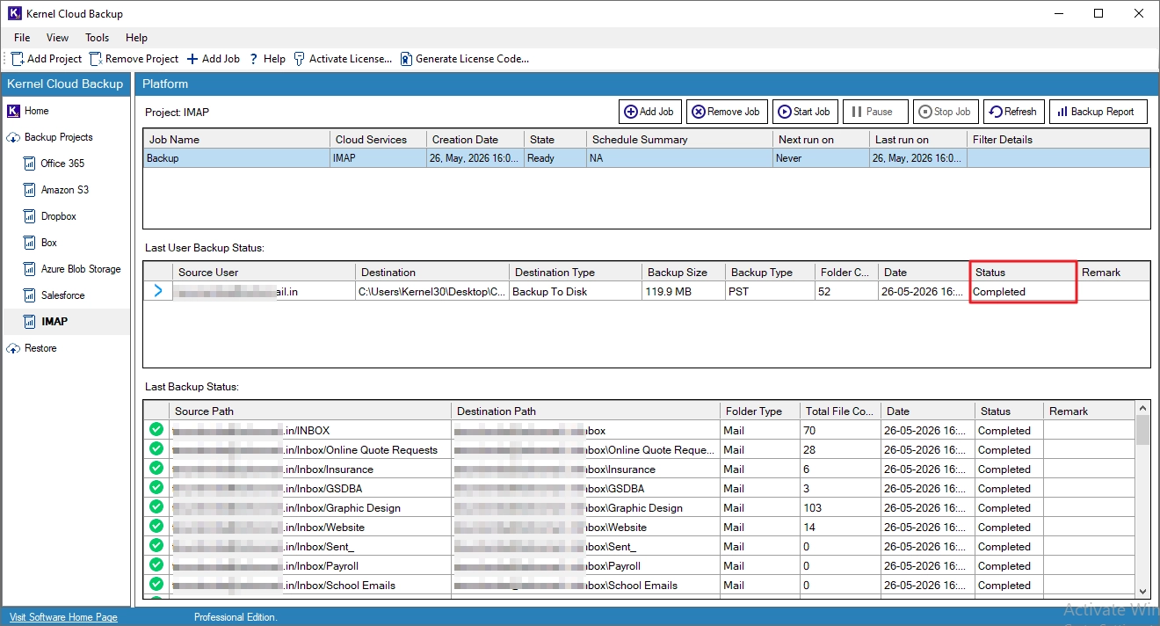This screenshot has width=1160, height=626.
Task: Click the Cloud Services column header
Action: coord(378,139)
